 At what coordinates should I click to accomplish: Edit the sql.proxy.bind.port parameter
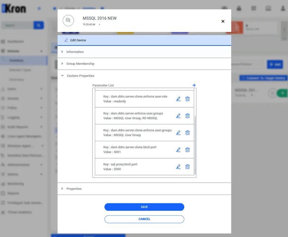(x=179, y=167)
